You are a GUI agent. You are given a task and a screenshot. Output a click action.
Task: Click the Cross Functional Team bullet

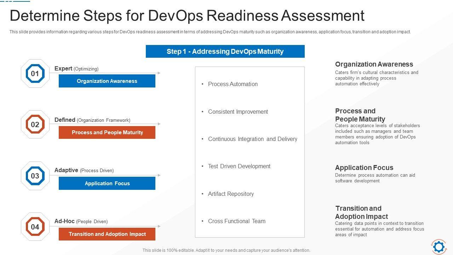point(236,221)
